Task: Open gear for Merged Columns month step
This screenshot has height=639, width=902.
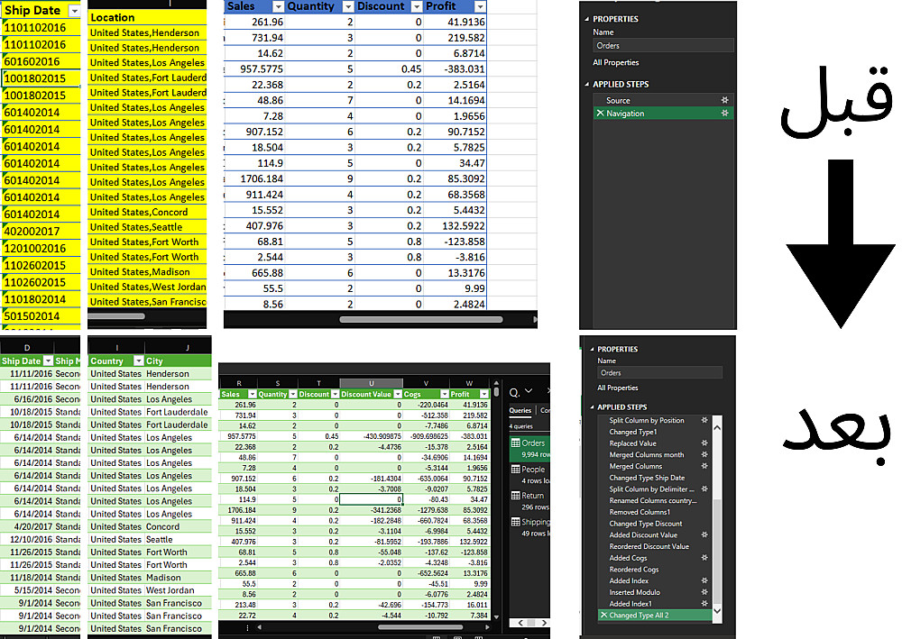Action: pyautogui.click(x=704, y=454)
